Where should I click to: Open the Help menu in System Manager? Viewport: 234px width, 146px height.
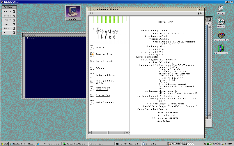pos(200,13)
